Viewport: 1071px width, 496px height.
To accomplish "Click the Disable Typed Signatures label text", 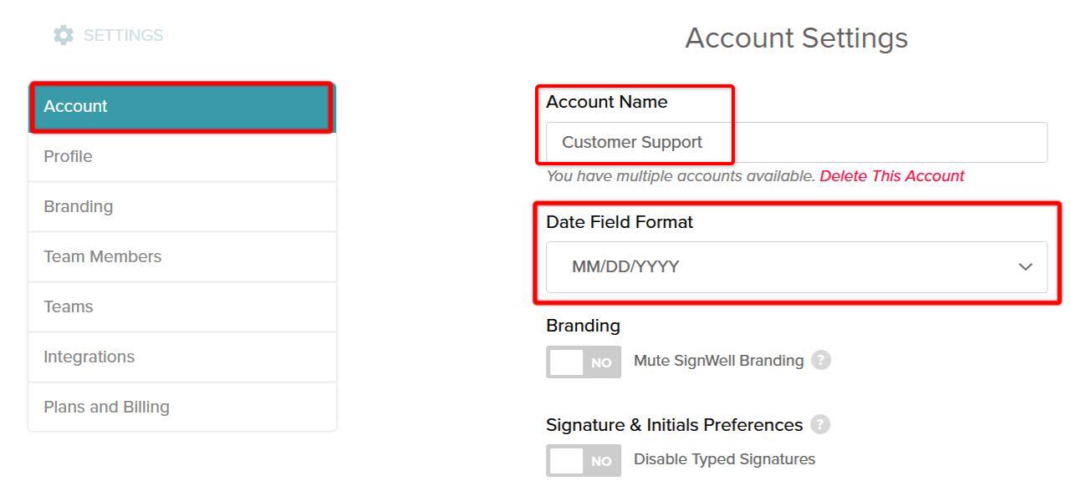I will coord(724,459).
